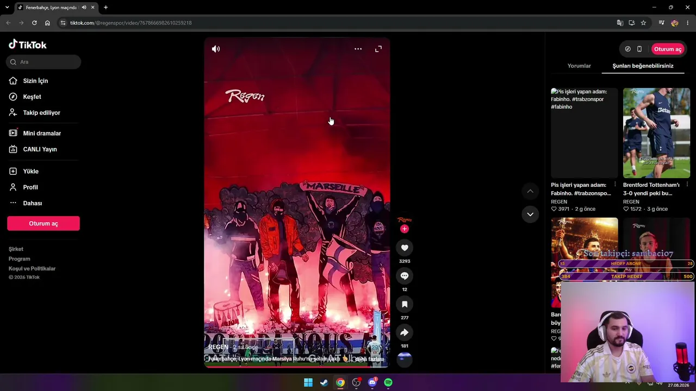Expand the video to fullscreen

(378, 49)
